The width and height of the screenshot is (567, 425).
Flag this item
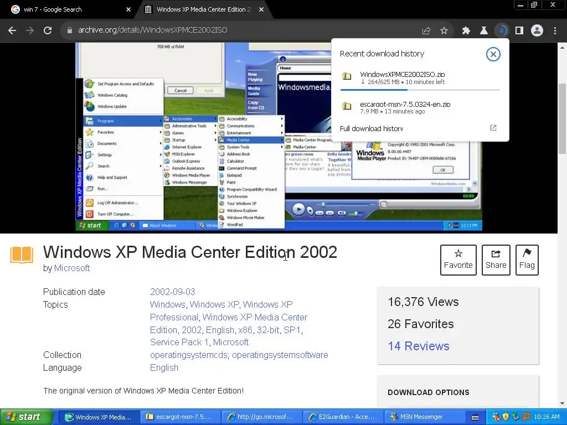[527, 260]
